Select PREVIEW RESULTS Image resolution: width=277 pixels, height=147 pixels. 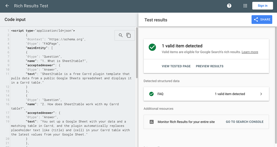209,66
